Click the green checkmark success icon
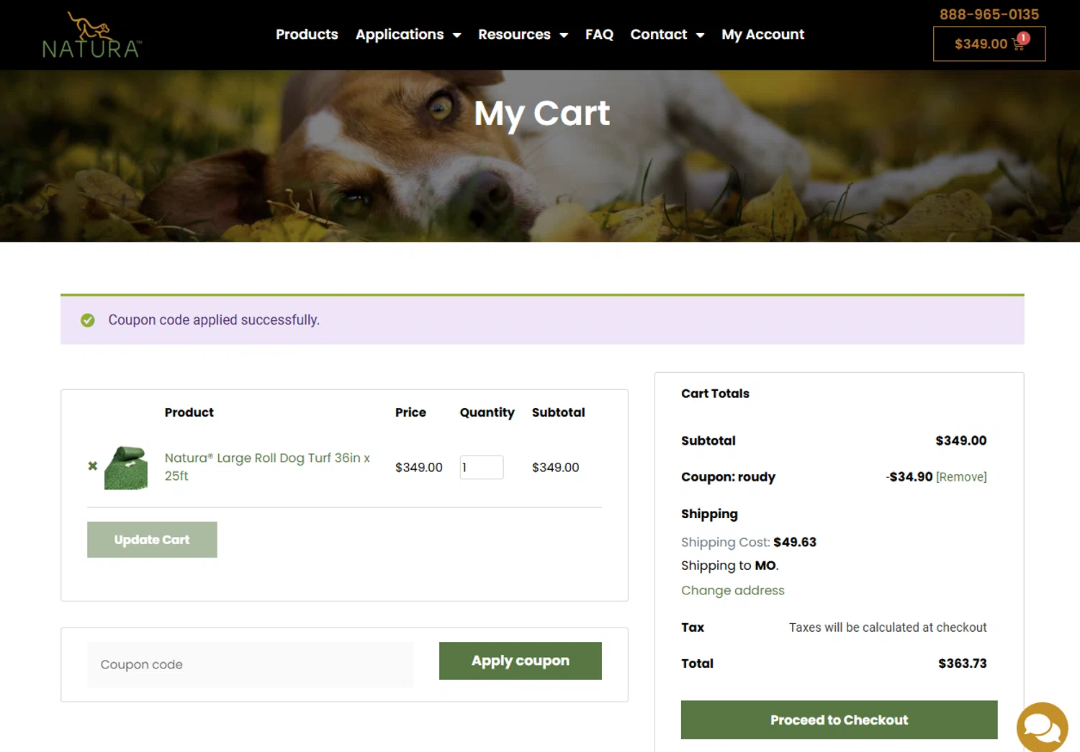Screen dimensions: 1080x752 click(x=88, y=320)
